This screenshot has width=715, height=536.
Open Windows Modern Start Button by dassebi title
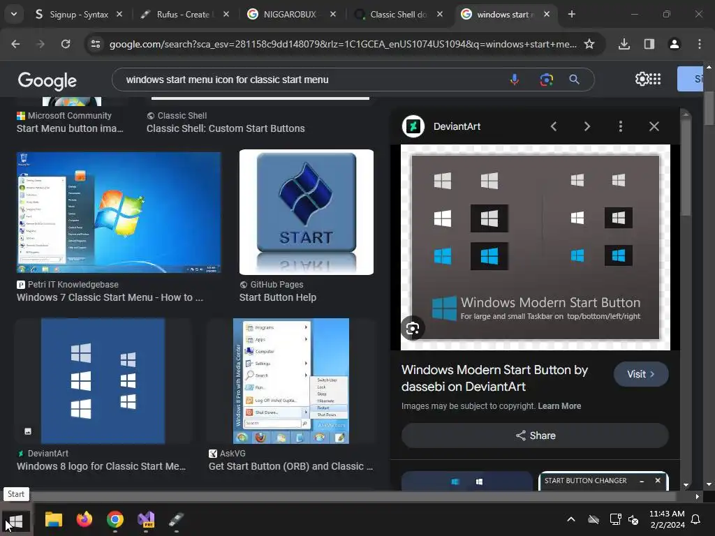pyautogui.click(x=494, y=378)
